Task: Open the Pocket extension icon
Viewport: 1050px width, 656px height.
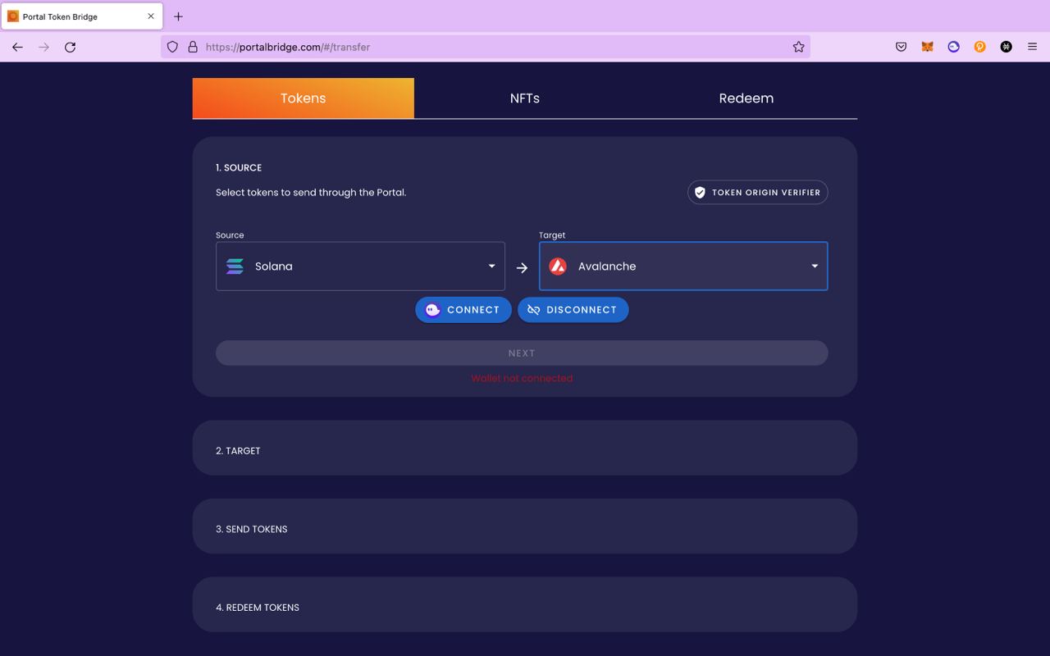Action: (x=901, y=47)
